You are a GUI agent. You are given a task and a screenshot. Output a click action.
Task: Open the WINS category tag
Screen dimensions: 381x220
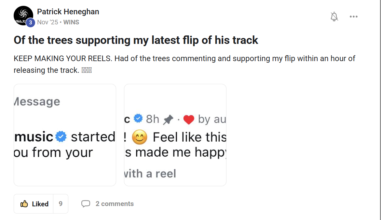coord(71,22)
